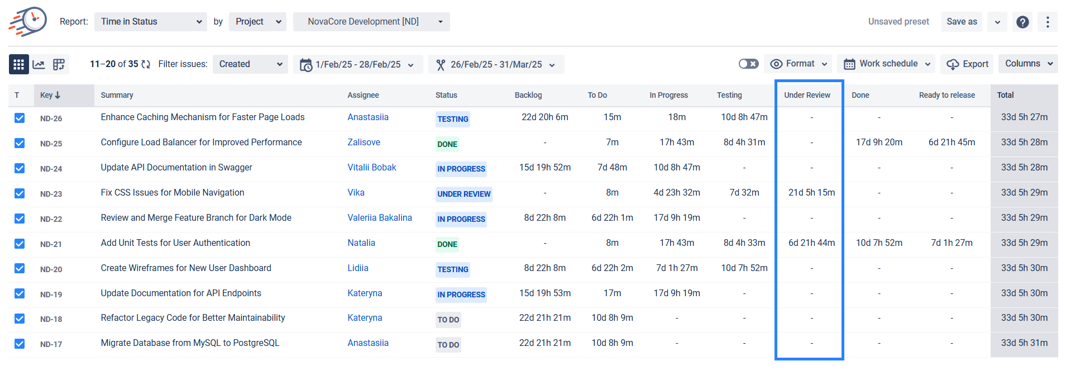Screen dimensions: 1066x375
Task: Click the summary 'Create Wireframes for New User Dashboard'
Action: click(x=186, y=268)
